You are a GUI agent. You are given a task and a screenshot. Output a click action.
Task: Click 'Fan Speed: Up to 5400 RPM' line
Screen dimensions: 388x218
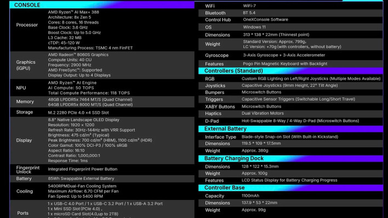pyautogui.click(x=76, y=197)
